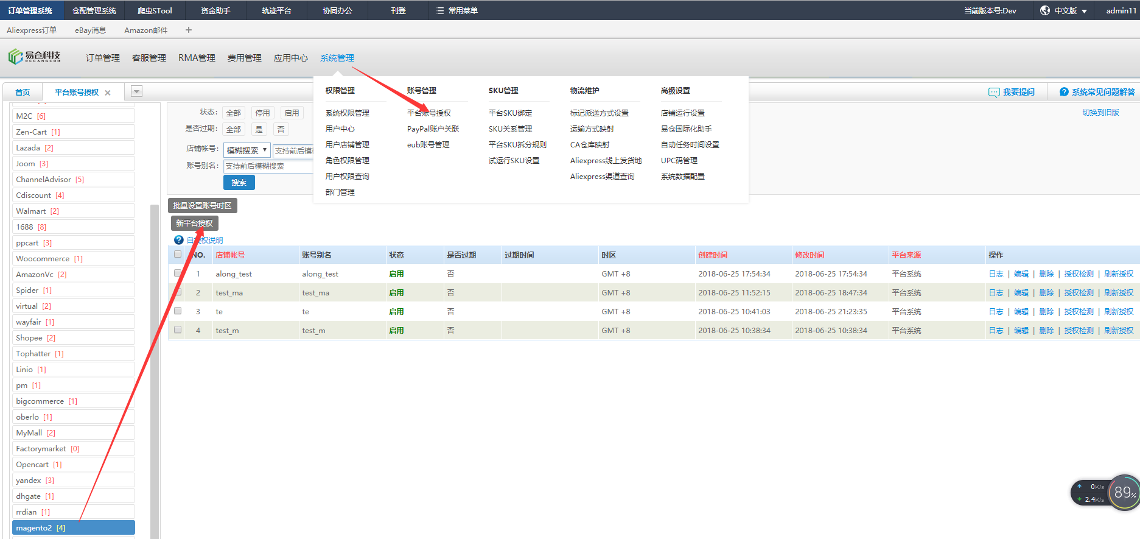Click the hamburger icon beside 常用菜单
This screenshot has width=1140, height=539.
click(x=440, y=10)
